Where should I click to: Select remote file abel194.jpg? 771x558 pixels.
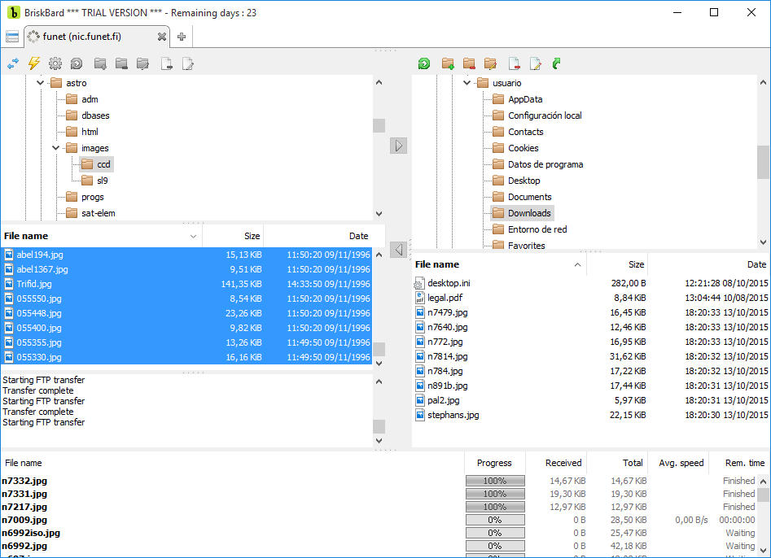point(186,255)
